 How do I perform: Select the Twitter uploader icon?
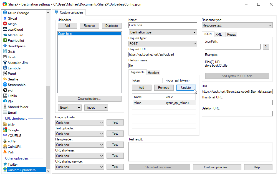(x=5, y=164)
